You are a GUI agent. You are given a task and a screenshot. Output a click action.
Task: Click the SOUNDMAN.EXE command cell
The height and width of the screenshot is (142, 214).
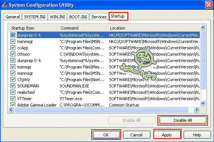[74, 86]
